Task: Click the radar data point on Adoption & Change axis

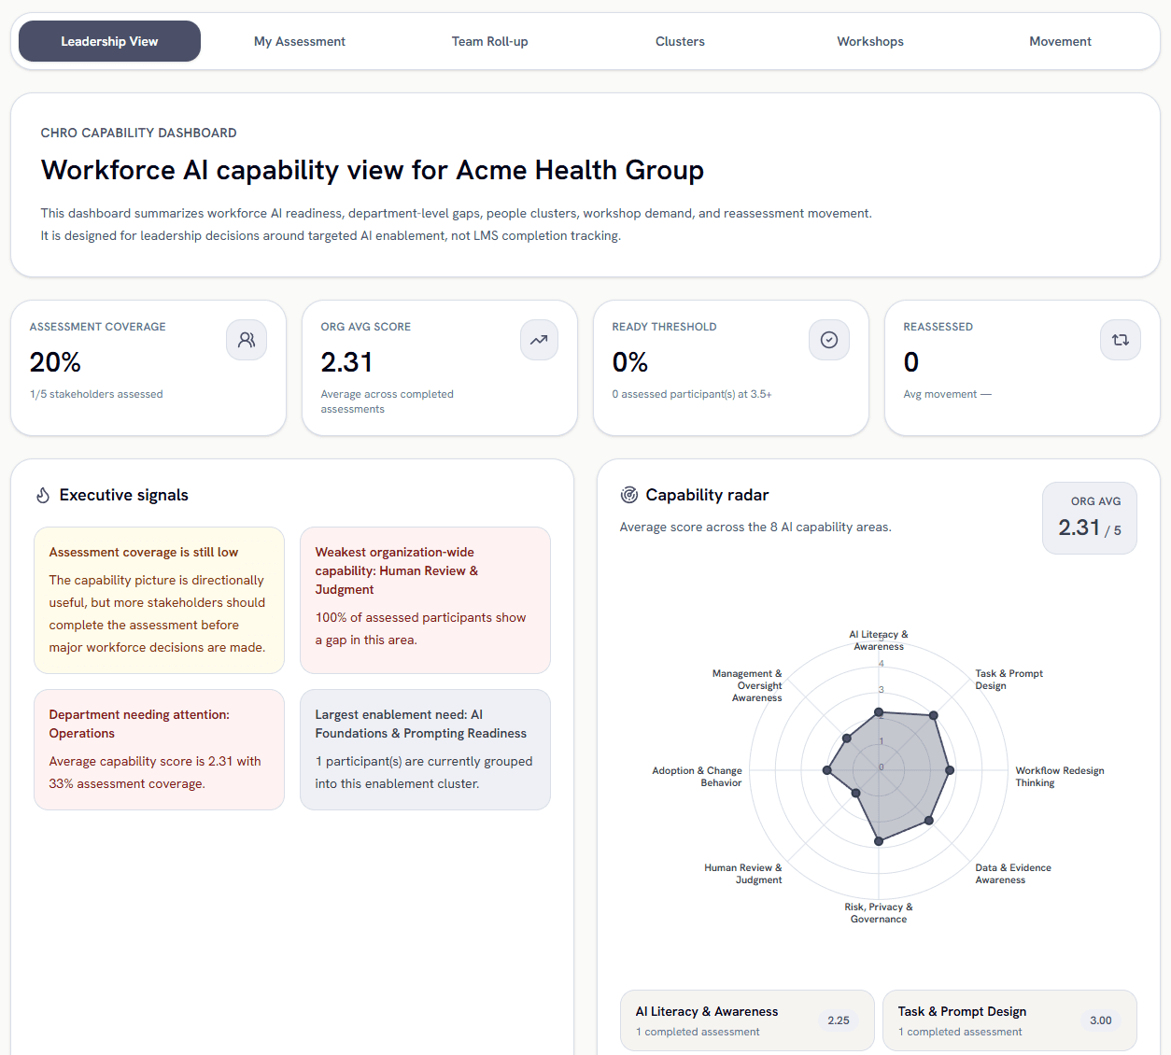Action: tap(826, 770)
